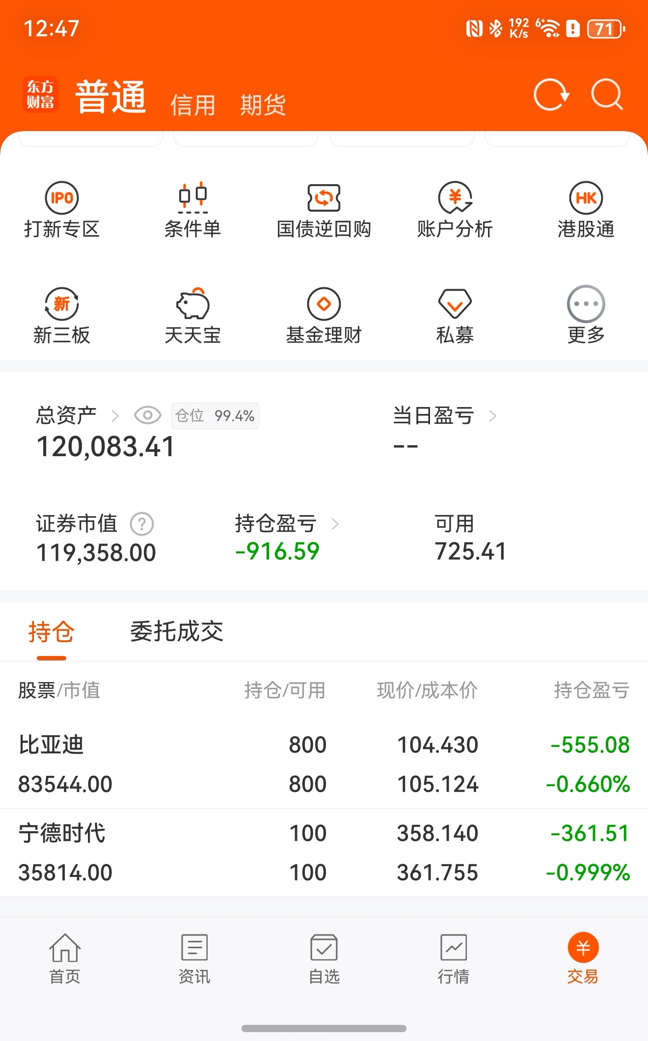Tap 宁德时代 profit value -361.51
This screenshot has width=648, height=1041.
pos(590,833)
